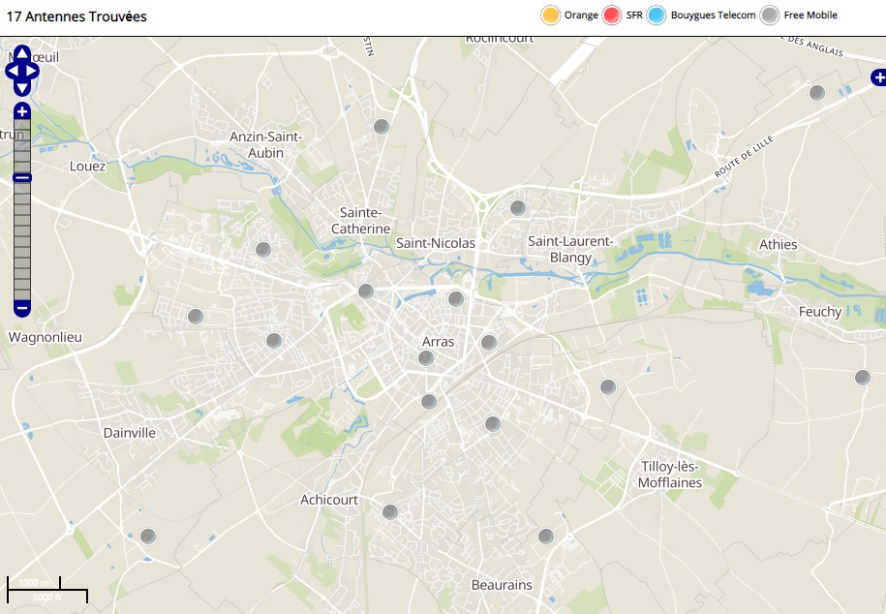
Task: Select the antenna marker below Arras label
Action: [425, 358]
